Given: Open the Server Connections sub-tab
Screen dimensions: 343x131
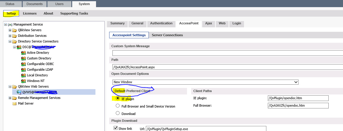Looking at the screenshot, I should (167, 35).
